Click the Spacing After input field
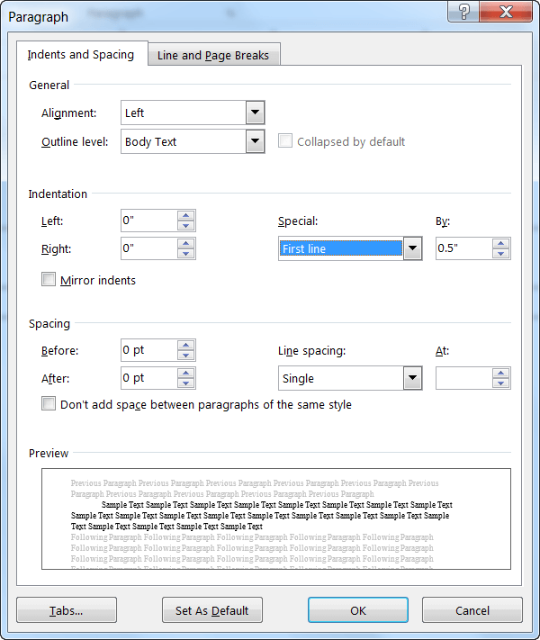Image resolution: width=540 pixels, height=640 pixels. click(x=149, y=378)
